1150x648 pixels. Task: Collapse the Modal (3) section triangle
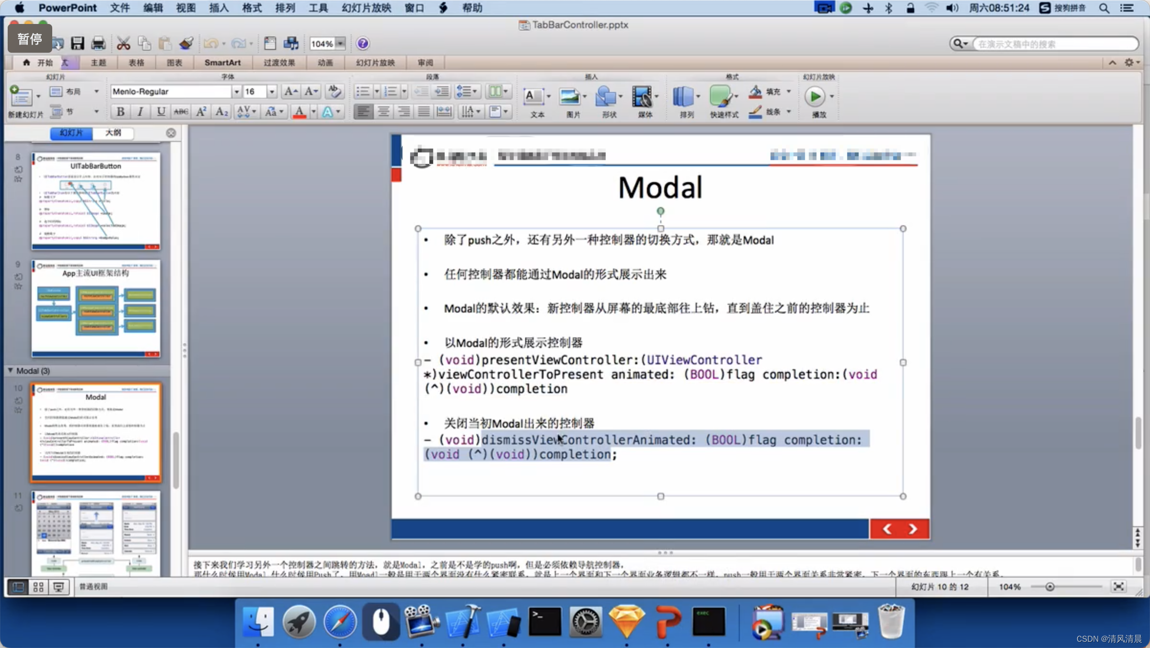click(x=10, y=370)
